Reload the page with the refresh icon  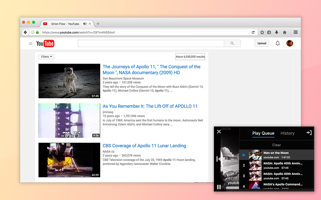click(253, 32)
